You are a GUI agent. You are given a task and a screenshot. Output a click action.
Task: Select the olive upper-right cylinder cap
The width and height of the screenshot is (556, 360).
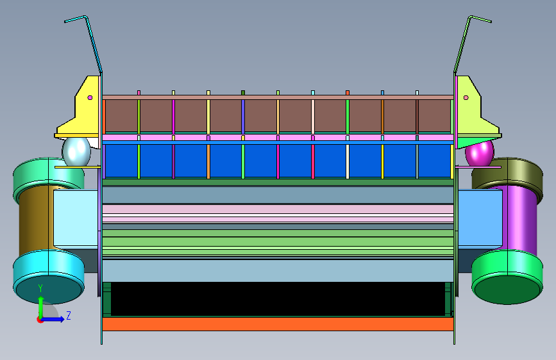[507, 176]
